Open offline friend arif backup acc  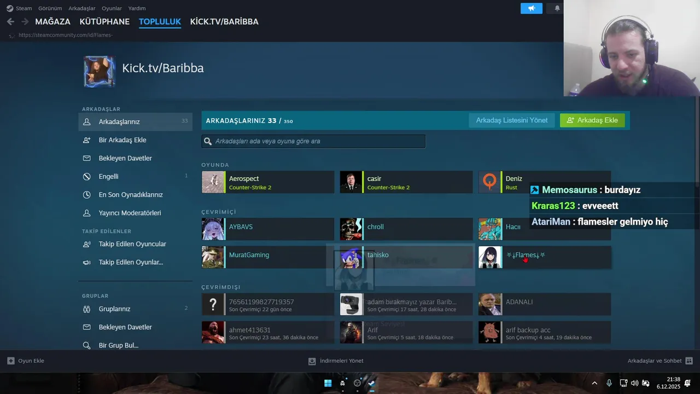545,332
